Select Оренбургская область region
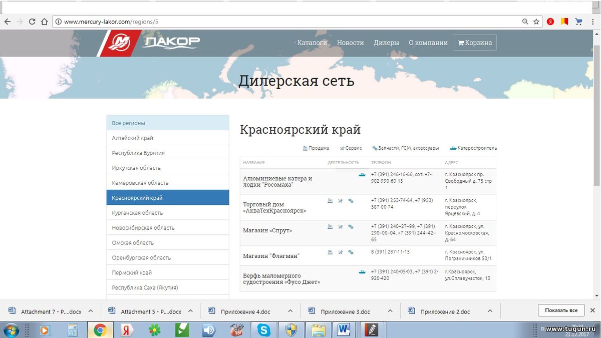This screenshot has height=338, width=601. 168,257
